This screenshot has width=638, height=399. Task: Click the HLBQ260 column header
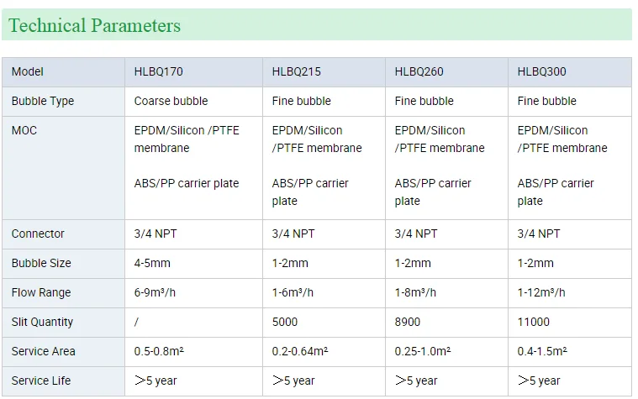(419, 71)
